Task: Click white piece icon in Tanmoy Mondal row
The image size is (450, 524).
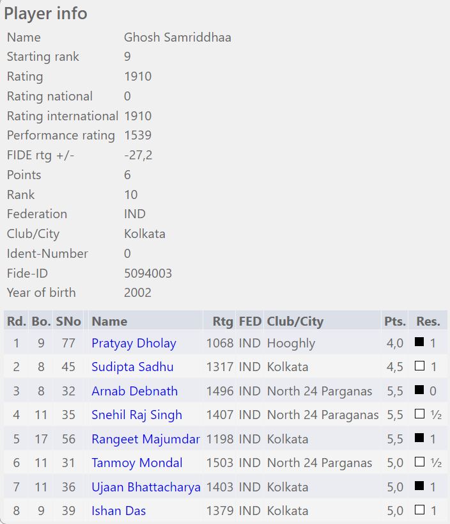Action: [419, 462]
